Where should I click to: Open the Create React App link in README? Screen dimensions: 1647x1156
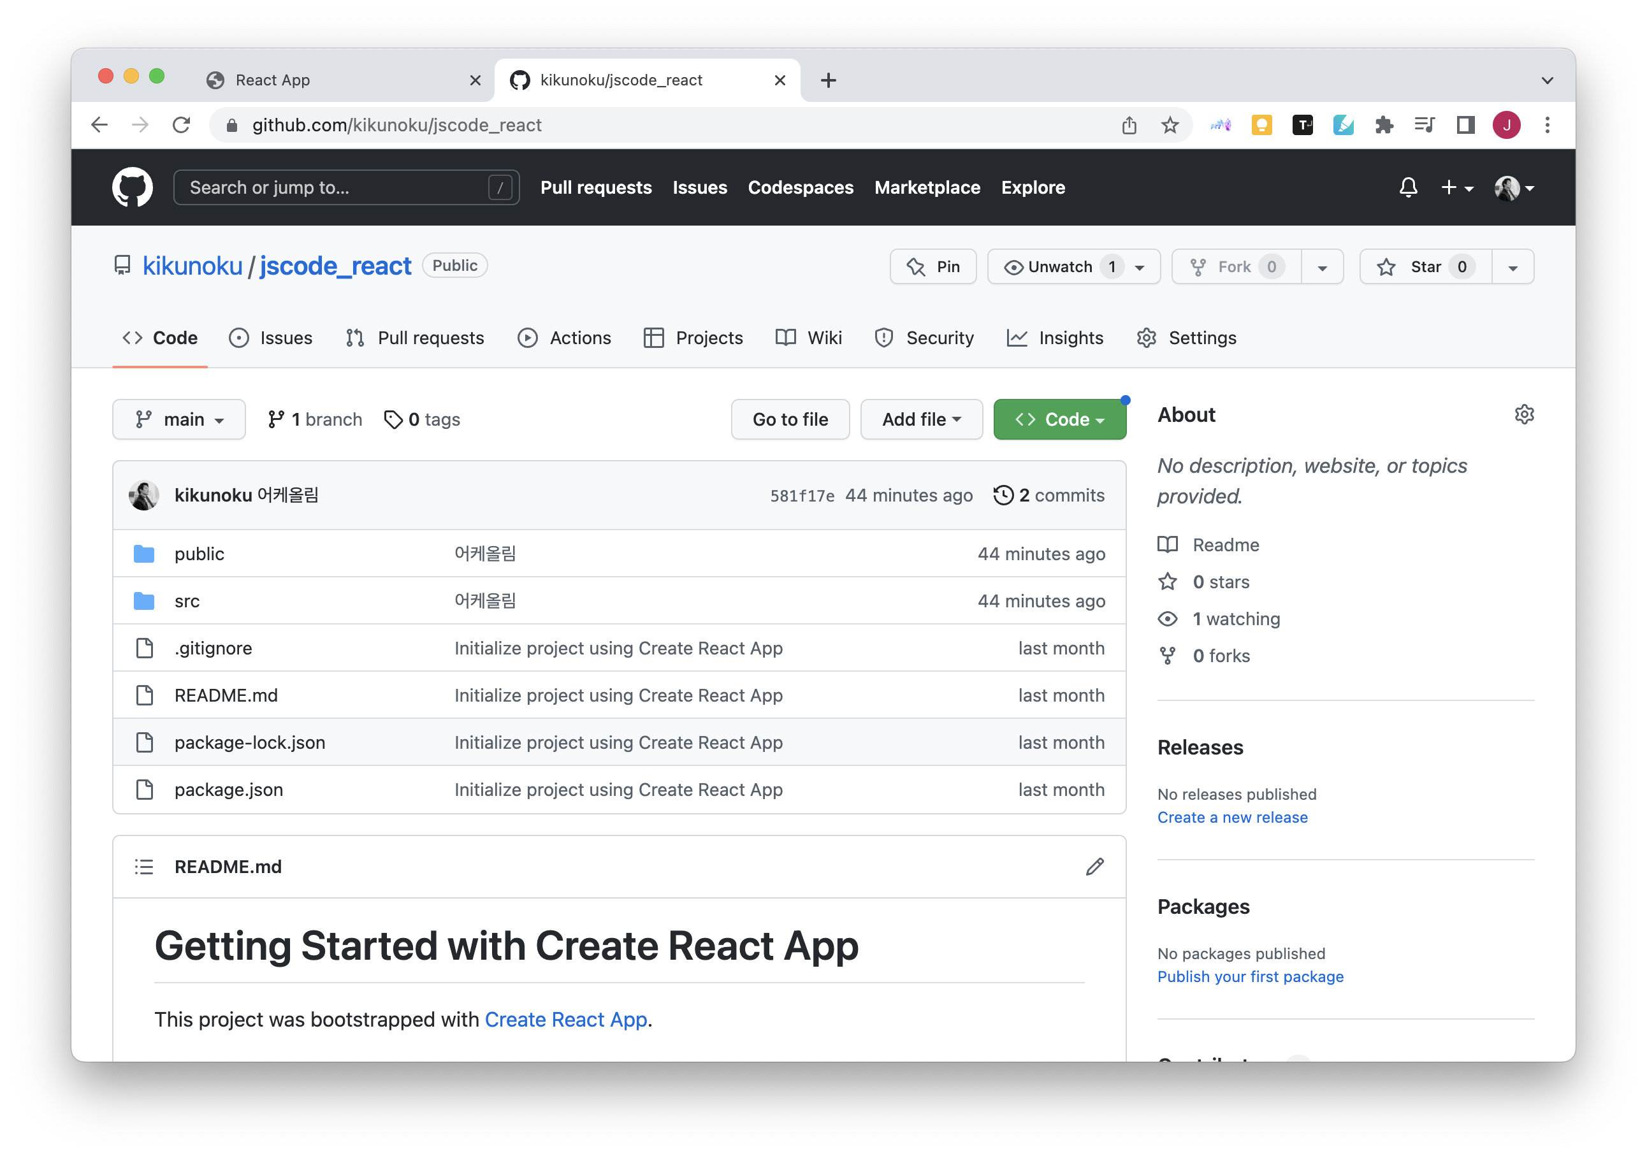(x=566, y=1019)
